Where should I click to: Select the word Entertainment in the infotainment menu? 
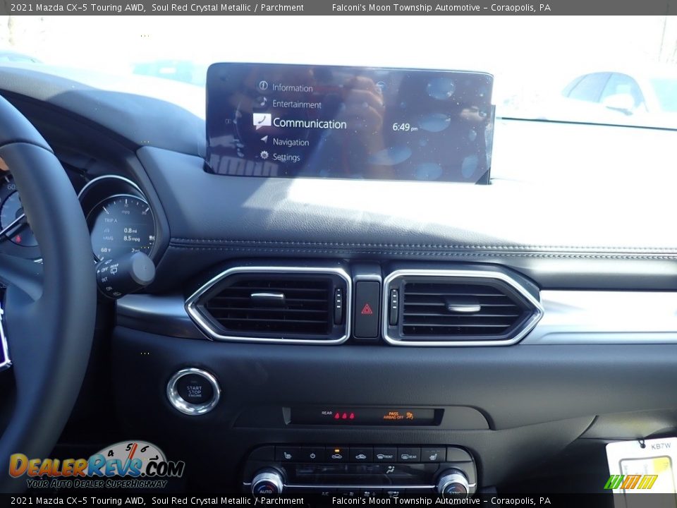[297, 104]
